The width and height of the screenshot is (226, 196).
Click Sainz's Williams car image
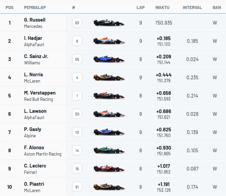pos(109,59)
